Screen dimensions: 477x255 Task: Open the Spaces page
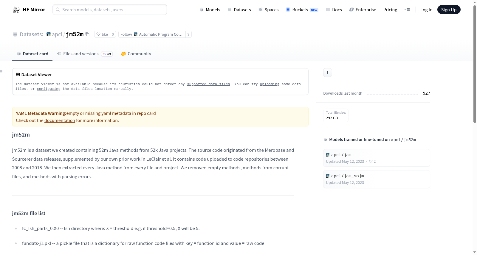point(268,10)
